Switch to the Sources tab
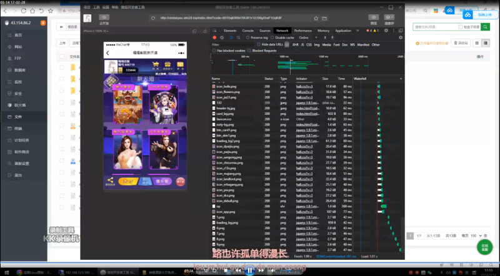 [x=264, y=31]
